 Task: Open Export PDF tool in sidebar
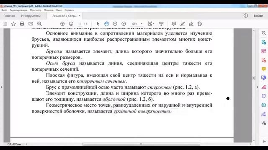[x=264, y=42]
